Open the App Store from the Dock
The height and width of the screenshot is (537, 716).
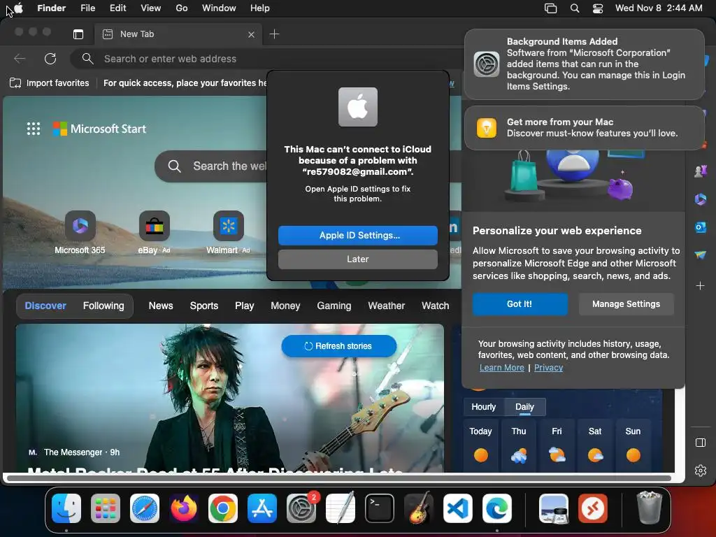[262, 508]
